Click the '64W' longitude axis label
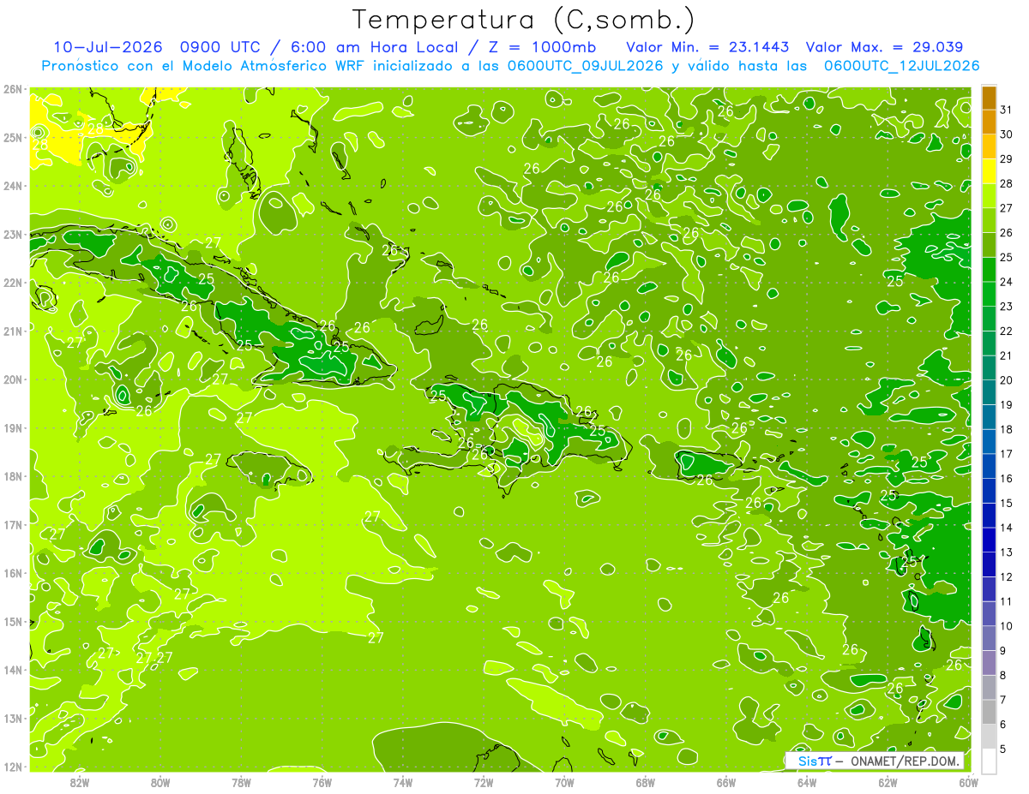The height and width of the screenshot is (794, 1029). pyautogui.click(x=807, y=782)
